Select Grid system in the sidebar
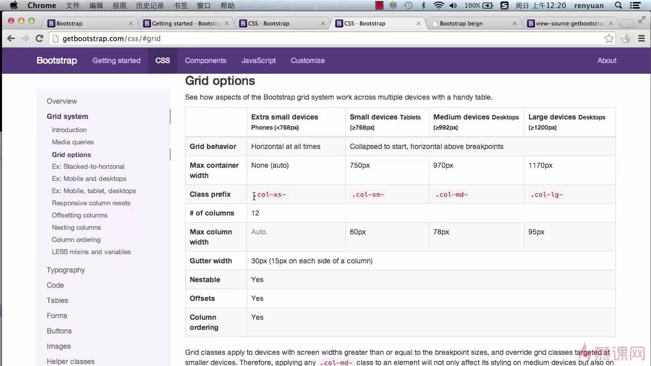Screen dimensions: 651x366 coord(68,116)
